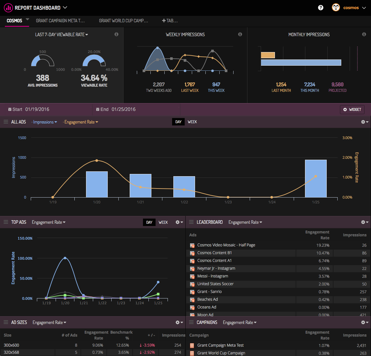Screen dimensions: 371x356
Task: Click the Widget add button
Action: [x=352, y=110]
